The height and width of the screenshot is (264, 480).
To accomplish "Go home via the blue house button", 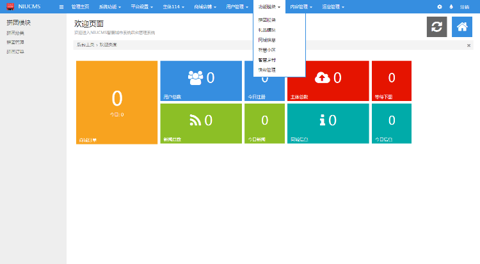I will coord(462,27).
